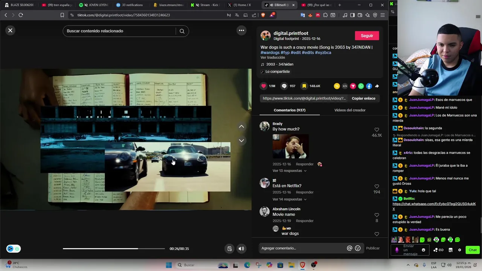Click the green Chat button in Kick panel

click(x=473, y=250)
